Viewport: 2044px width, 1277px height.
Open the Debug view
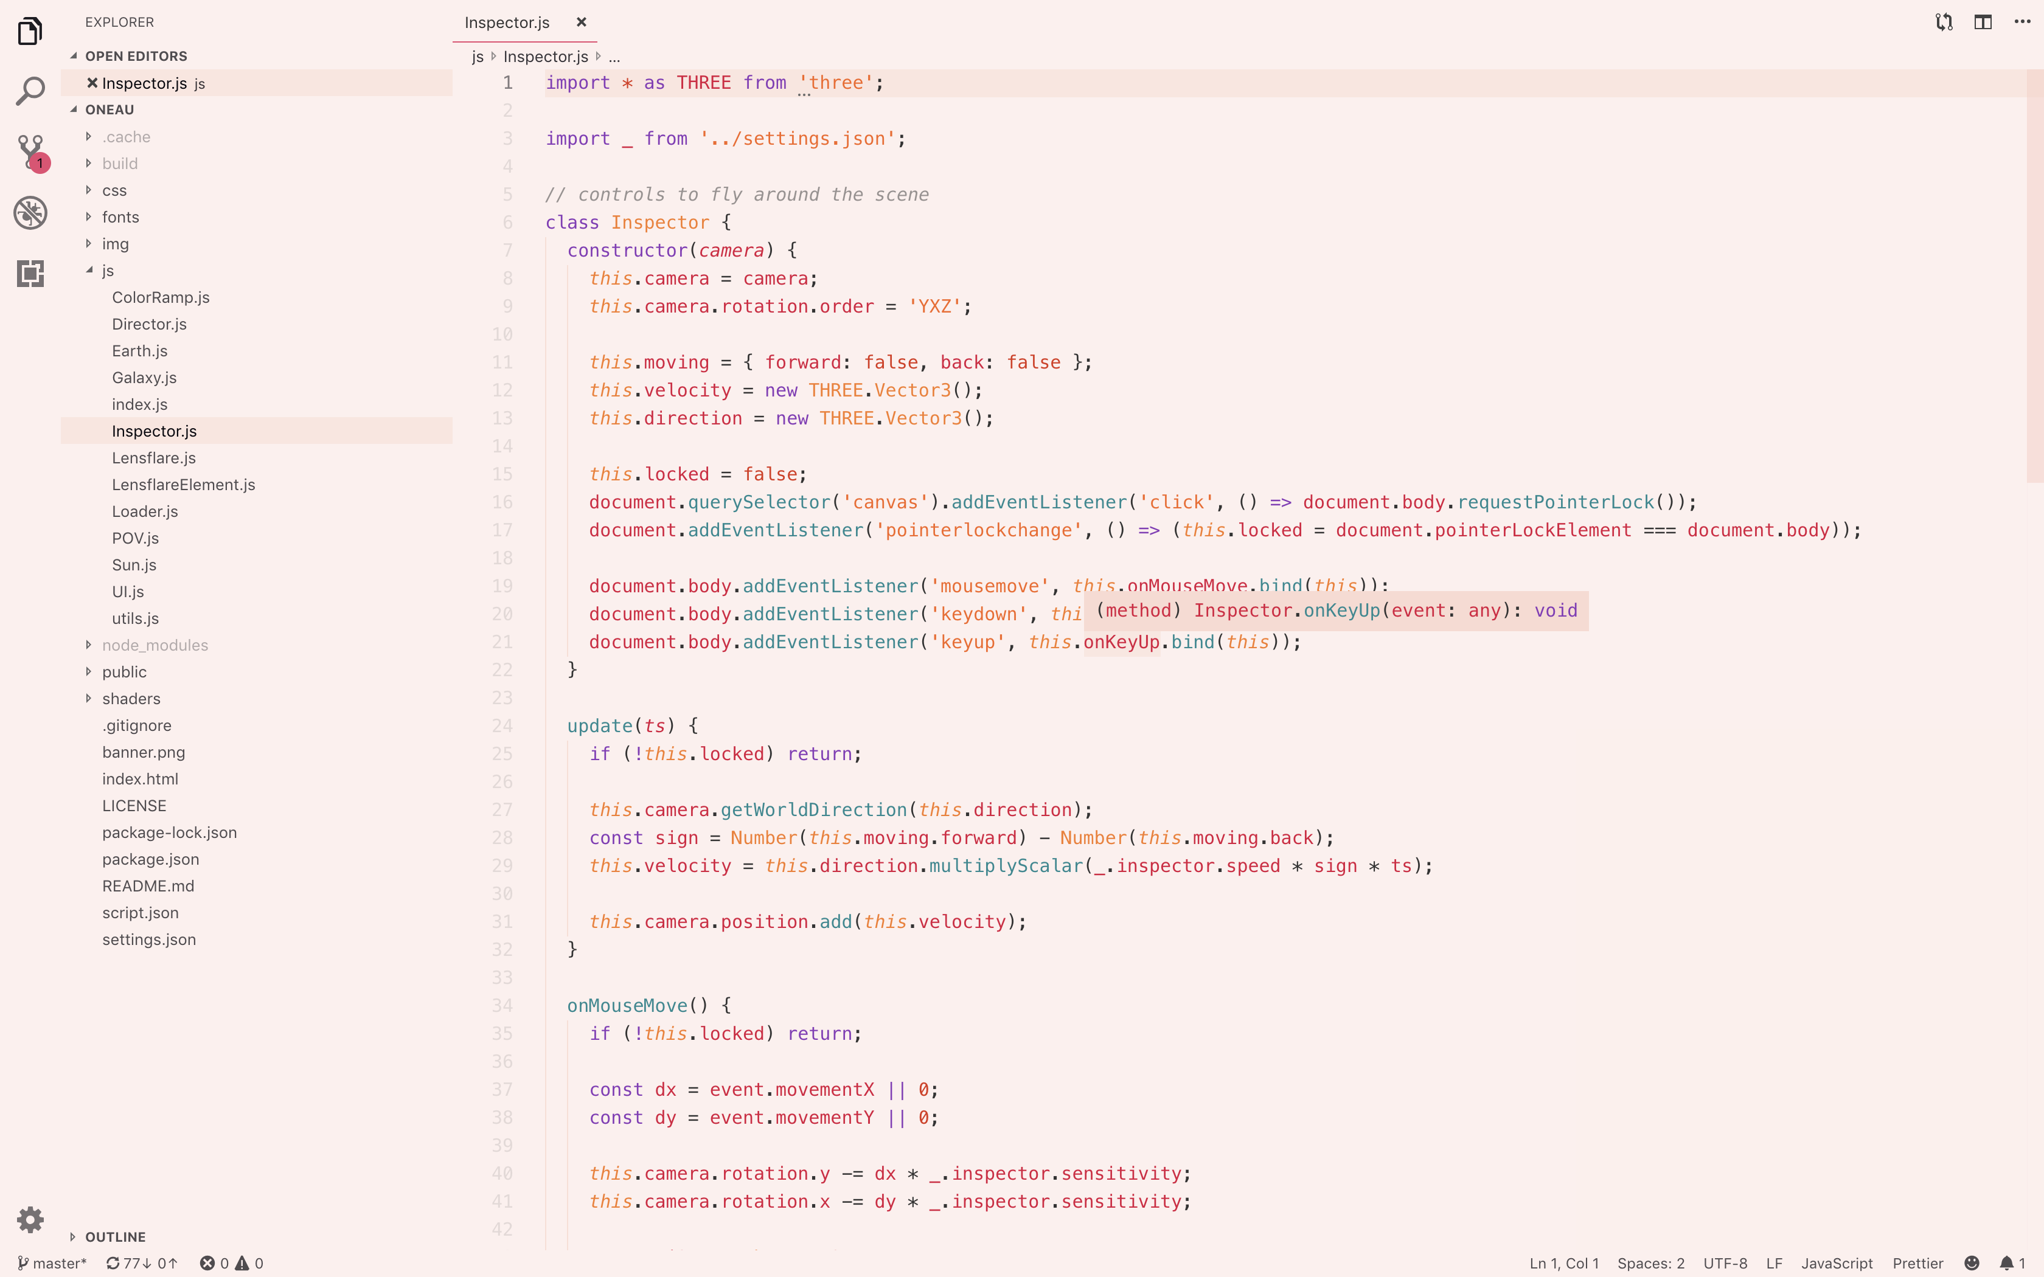coord(30,213)
